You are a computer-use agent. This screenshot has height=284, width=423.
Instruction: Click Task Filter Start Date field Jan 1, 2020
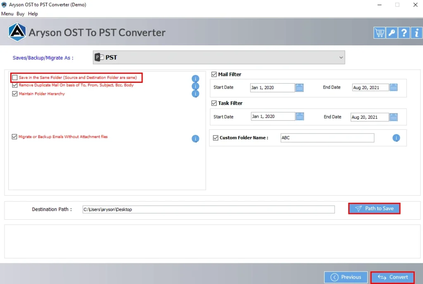pyautogui.click(x=273, y=117)
